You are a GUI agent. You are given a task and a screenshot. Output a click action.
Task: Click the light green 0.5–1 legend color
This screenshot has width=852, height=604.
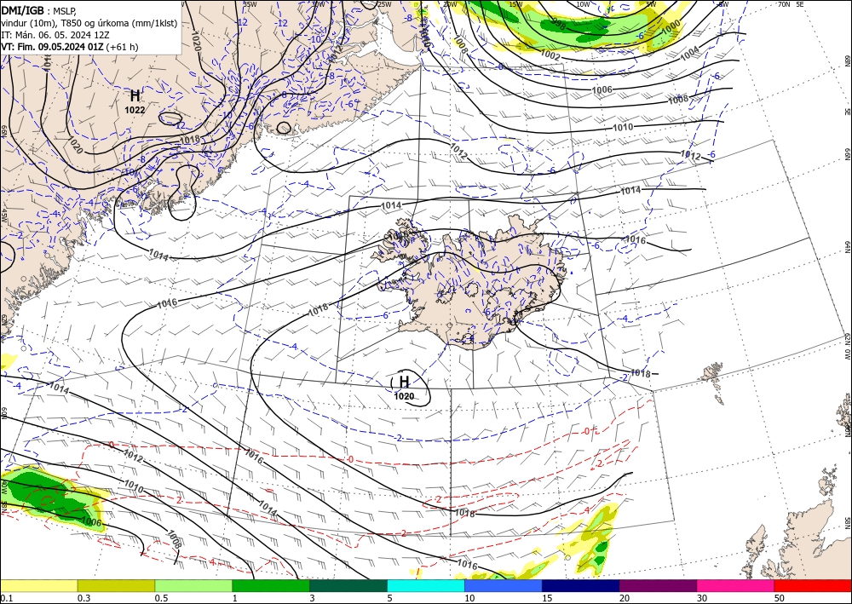193,586
